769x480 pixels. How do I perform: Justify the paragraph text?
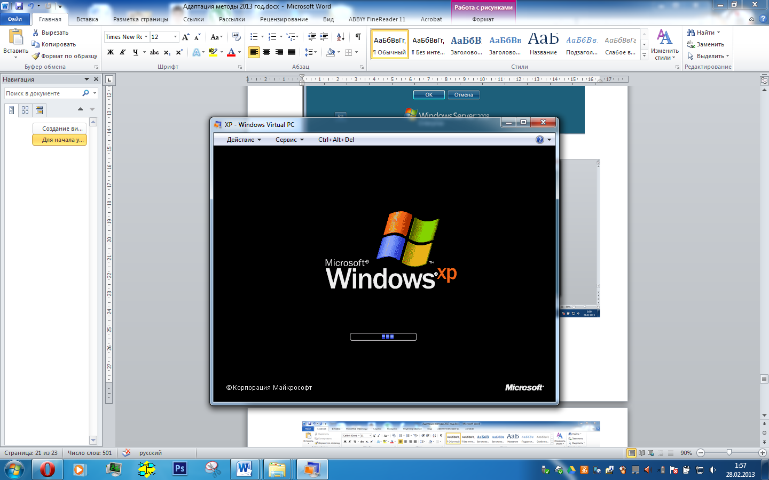pos(292,52)
